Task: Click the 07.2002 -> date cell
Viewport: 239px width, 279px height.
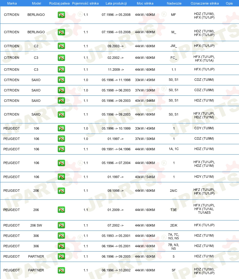Action: 116,225
